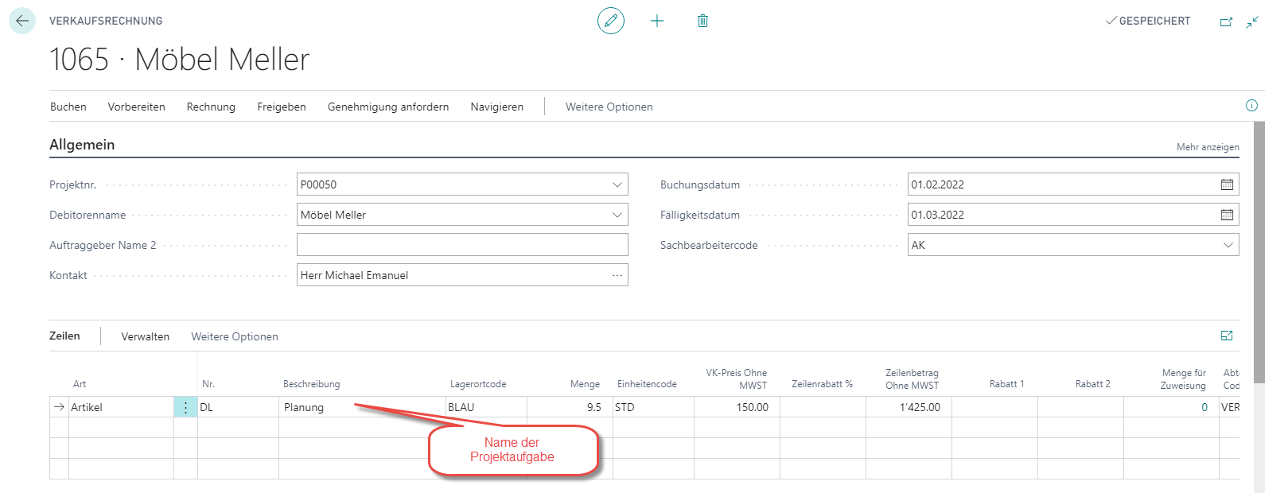This screenshot has width=1288, height=493.
Task: Select Menge cell 9.5
Action: click(x=570, y=407)
